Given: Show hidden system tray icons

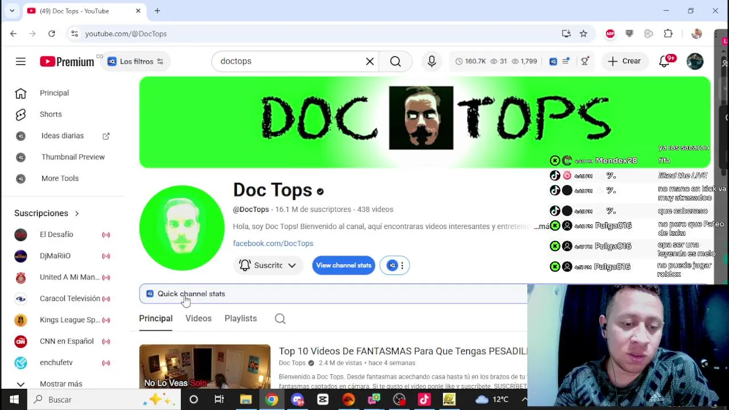Looking at the screenshot, I should pos(524,400).
